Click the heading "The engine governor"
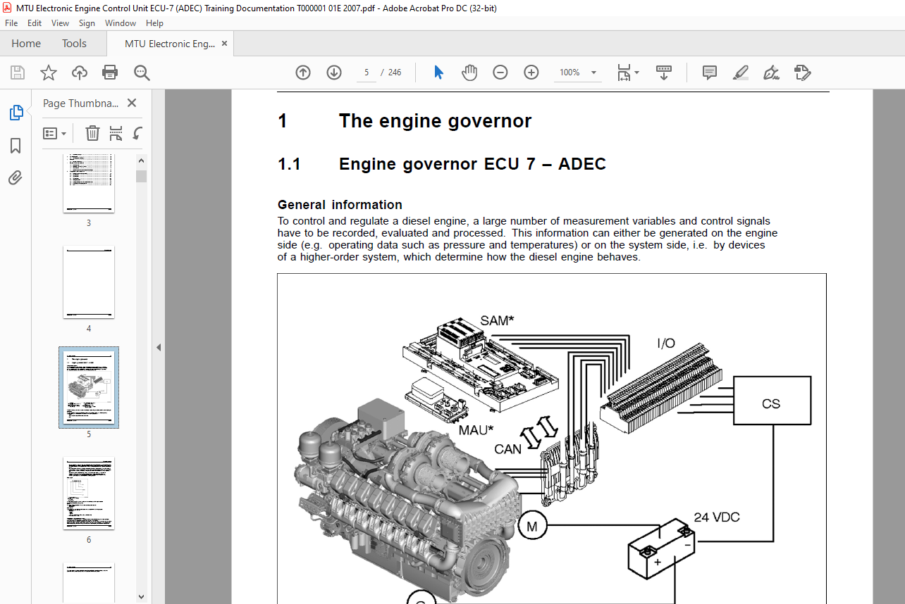This screenshot has height=604, width=905. pyautogui.click(x=435, y=121)
